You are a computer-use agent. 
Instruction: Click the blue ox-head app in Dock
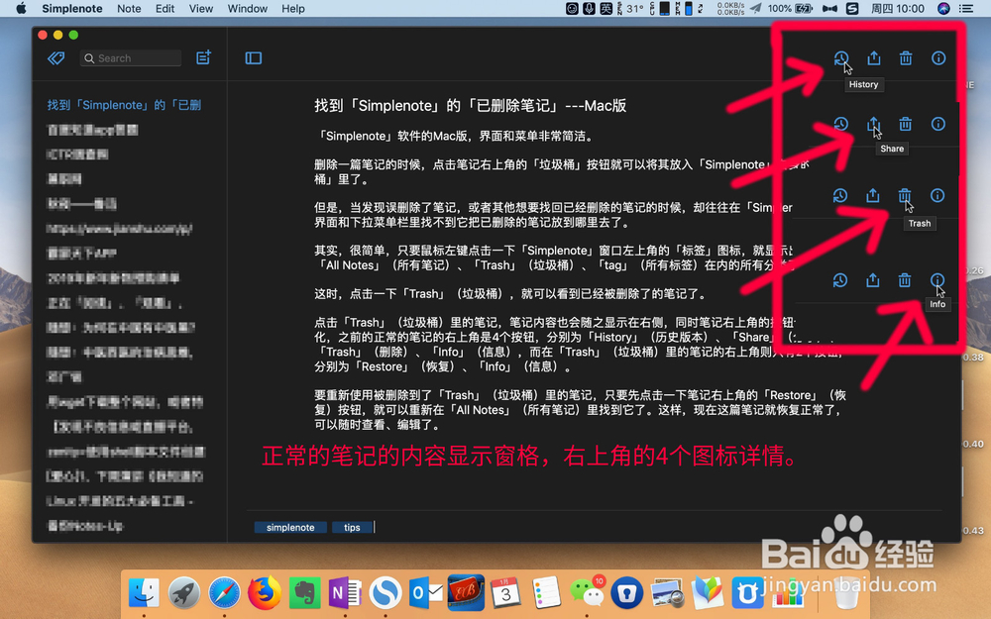(747, 593)
